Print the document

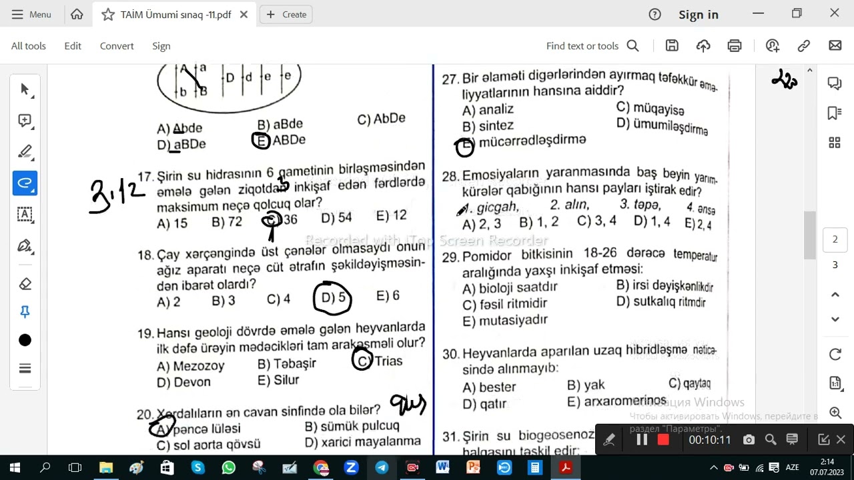click(x=735, y=45)
